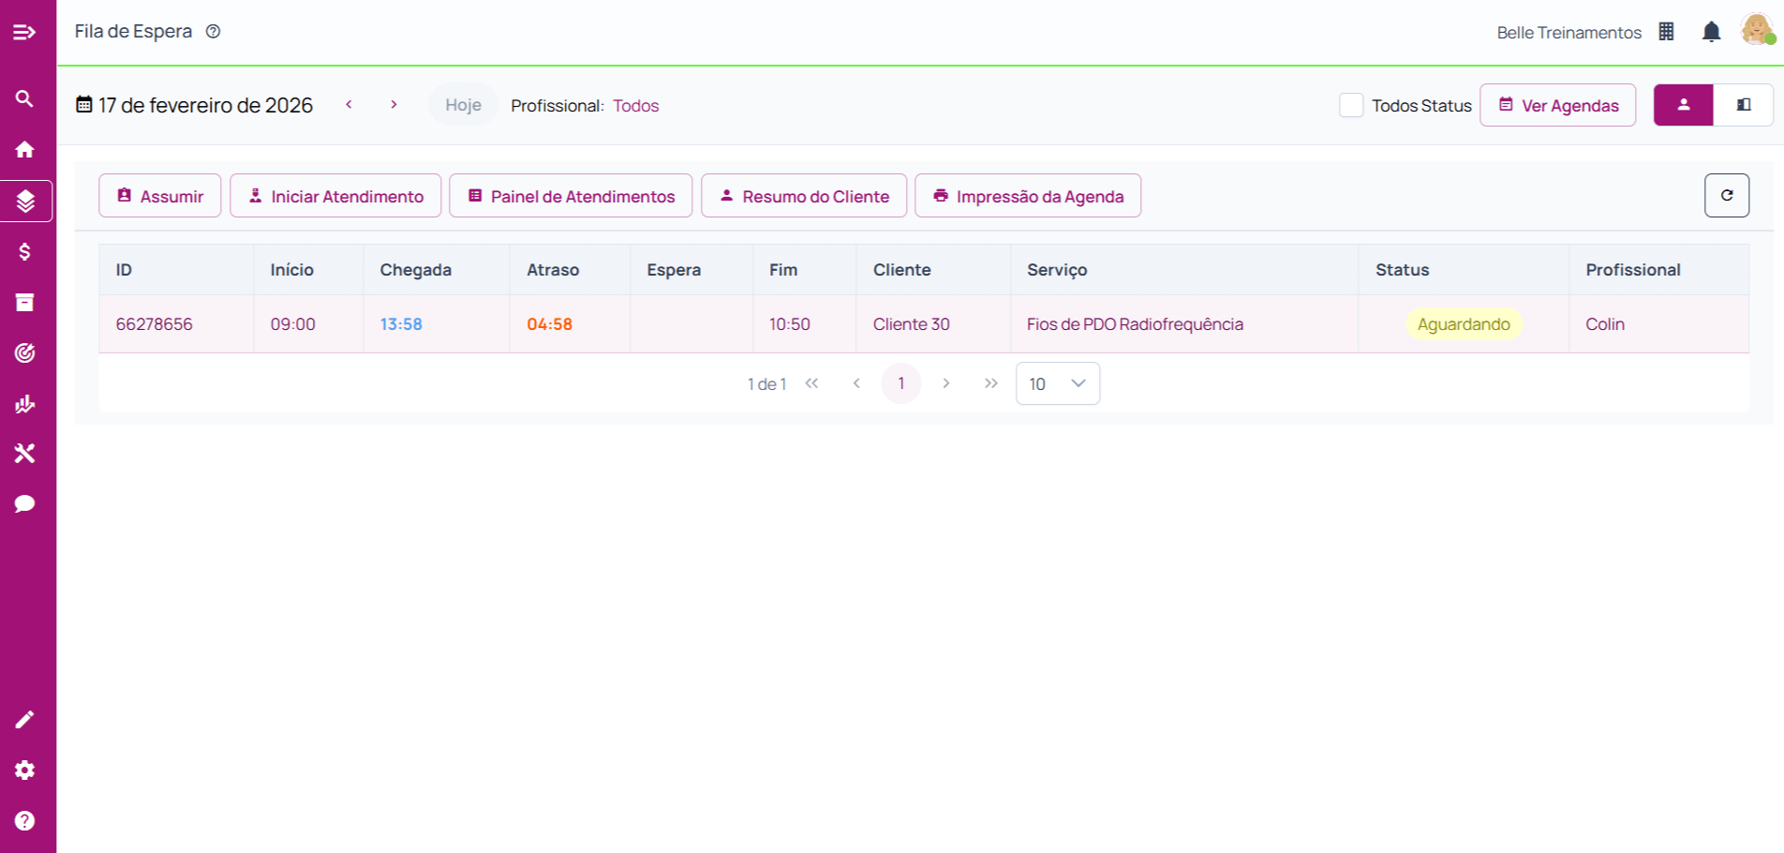1784x853 pixels.
Task: Select the row with ID 66278656
Action: 155,324
